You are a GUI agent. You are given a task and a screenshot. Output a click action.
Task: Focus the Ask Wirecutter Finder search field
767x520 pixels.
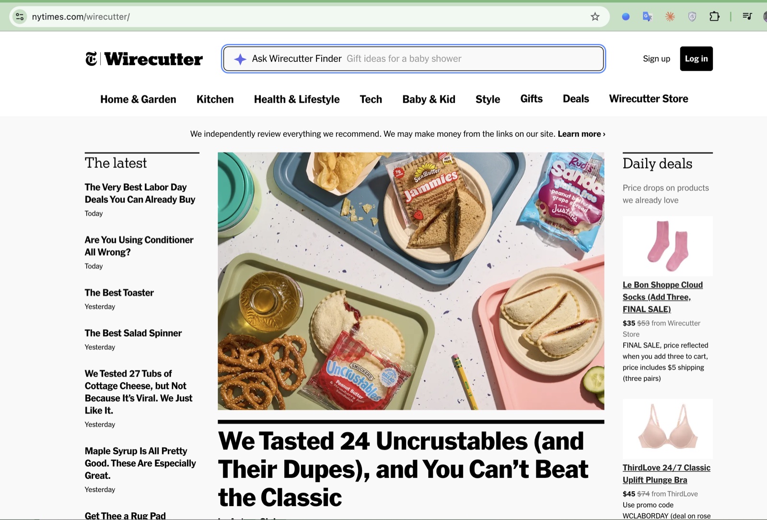(x=413, y=59)
